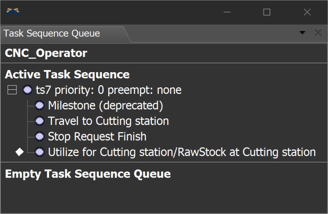
Task: Click the Travel to Cutting station bullet icon
Action: [x=40, y=121]
